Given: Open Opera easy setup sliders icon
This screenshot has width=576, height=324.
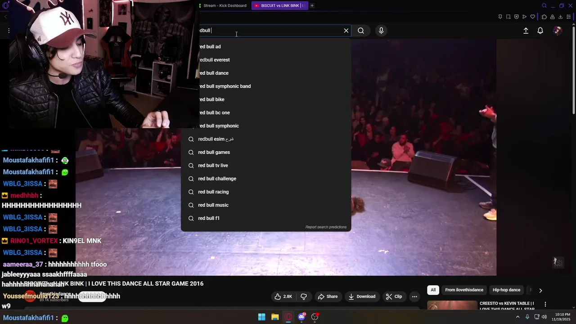Looking at the screenshot, I should coord(568,17).
